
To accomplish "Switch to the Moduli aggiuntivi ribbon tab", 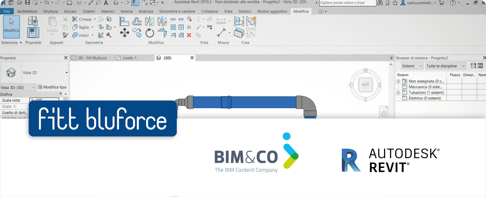I will pyautogui.click(x=272, y=12).
